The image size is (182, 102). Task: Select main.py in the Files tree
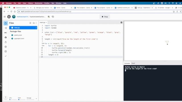(x=23, y=28)
